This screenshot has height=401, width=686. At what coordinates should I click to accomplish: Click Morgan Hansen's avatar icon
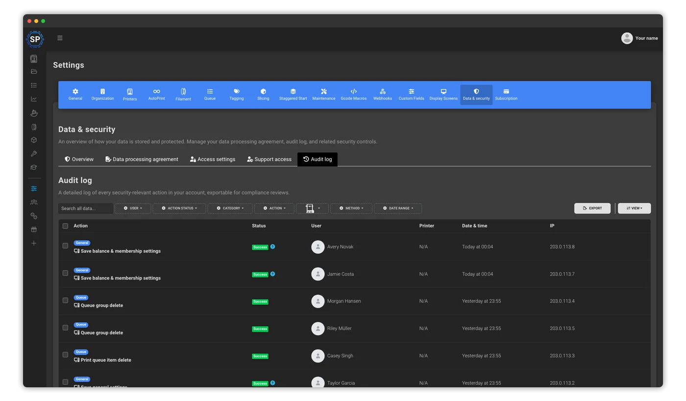(x=318, y=301)
